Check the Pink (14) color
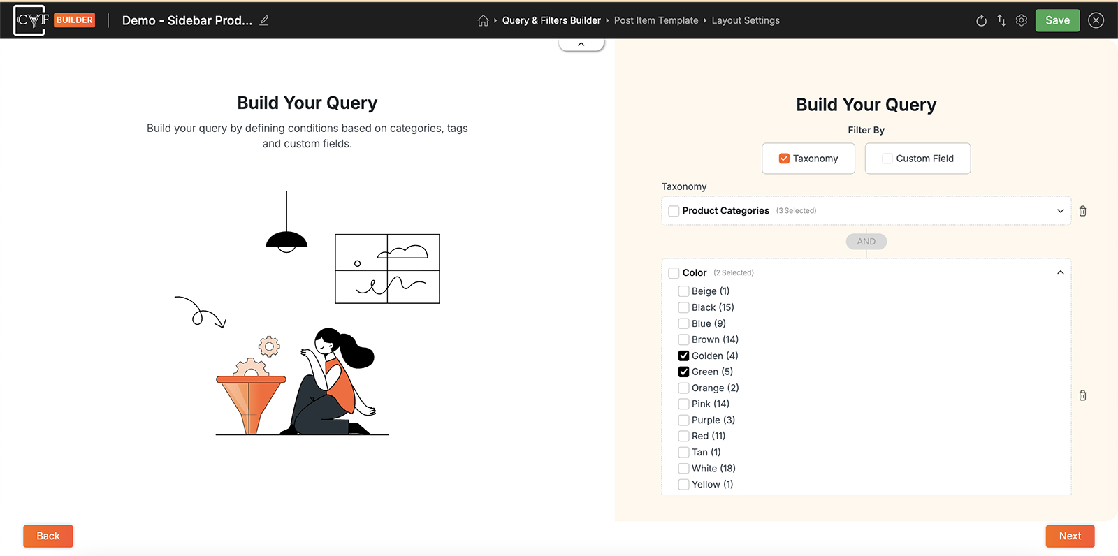Screen dimensions: 1118x556 coord(683,404)
